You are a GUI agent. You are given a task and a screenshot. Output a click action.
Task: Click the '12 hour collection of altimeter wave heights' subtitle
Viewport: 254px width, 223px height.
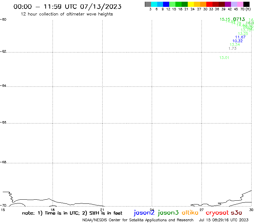(x=67, y=14)
